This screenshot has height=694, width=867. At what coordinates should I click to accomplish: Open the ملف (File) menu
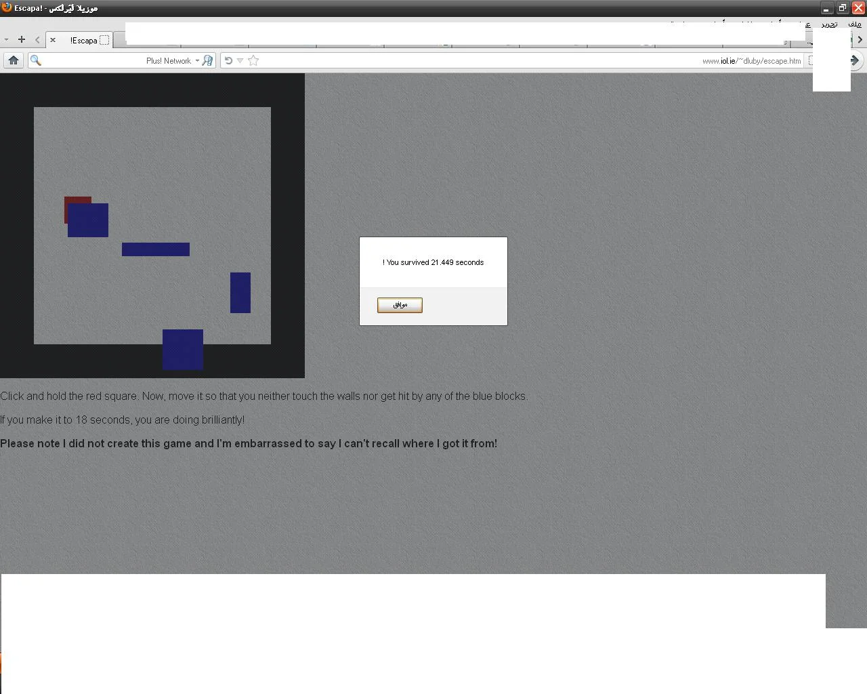pyautogui.click(x=854, y=24)
